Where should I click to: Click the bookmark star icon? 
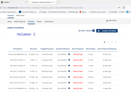click(x=124, y=8)
